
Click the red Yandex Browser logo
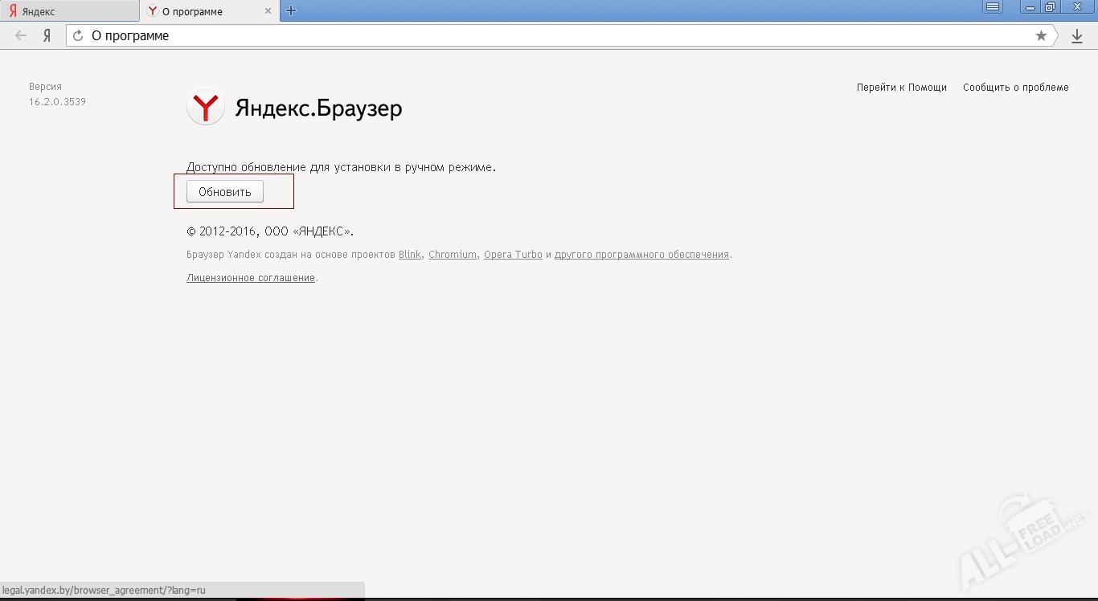[206, 107]
